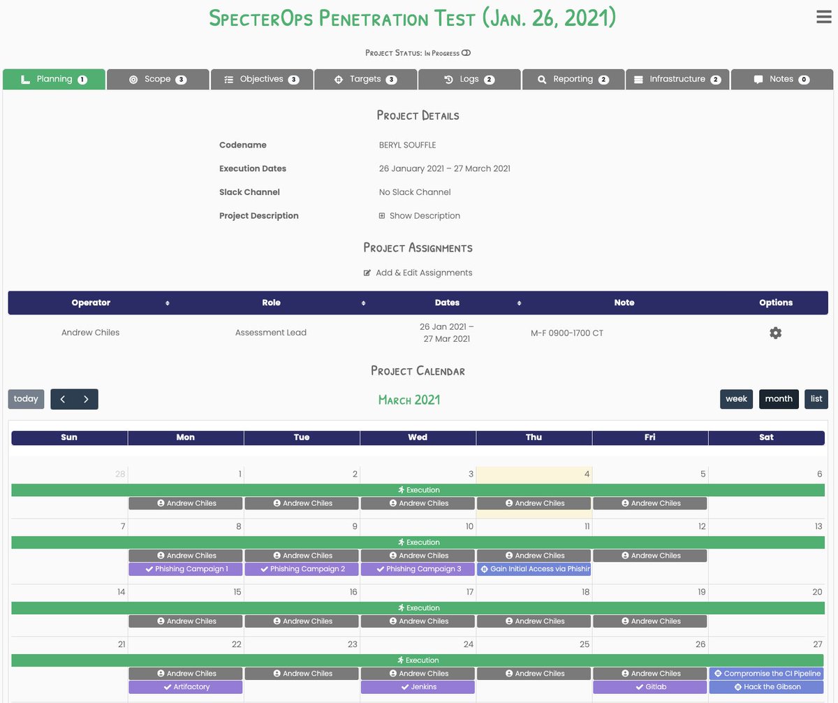Click the calendar today button

click(26, 399)
